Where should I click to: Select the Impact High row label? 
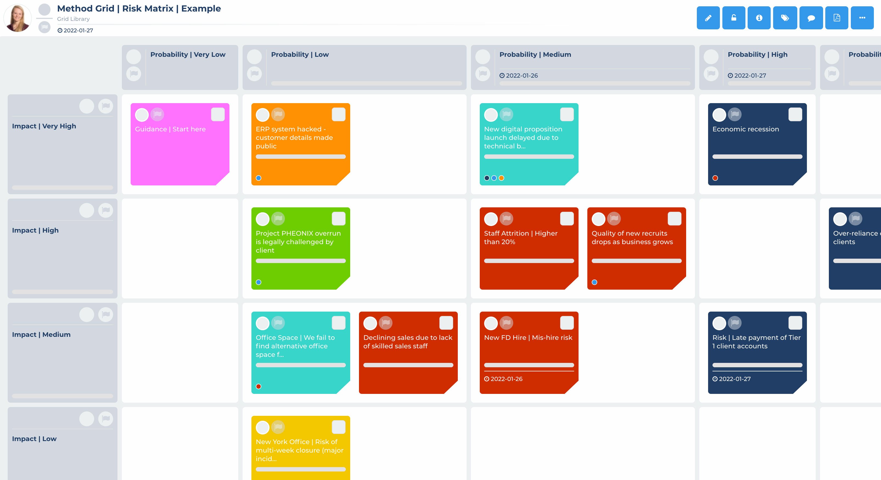tap(35, 230)
